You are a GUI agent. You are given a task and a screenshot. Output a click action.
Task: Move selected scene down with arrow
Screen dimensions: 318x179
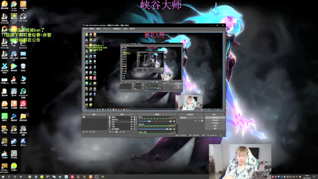pyautogui.click(x=94, y=132)
